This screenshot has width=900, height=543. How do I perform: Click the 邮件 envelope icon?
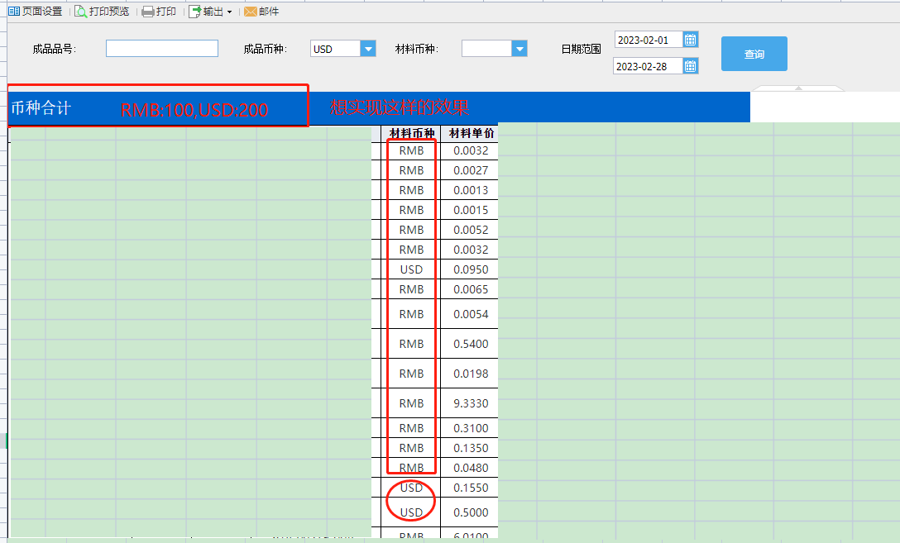pos(251,12)
